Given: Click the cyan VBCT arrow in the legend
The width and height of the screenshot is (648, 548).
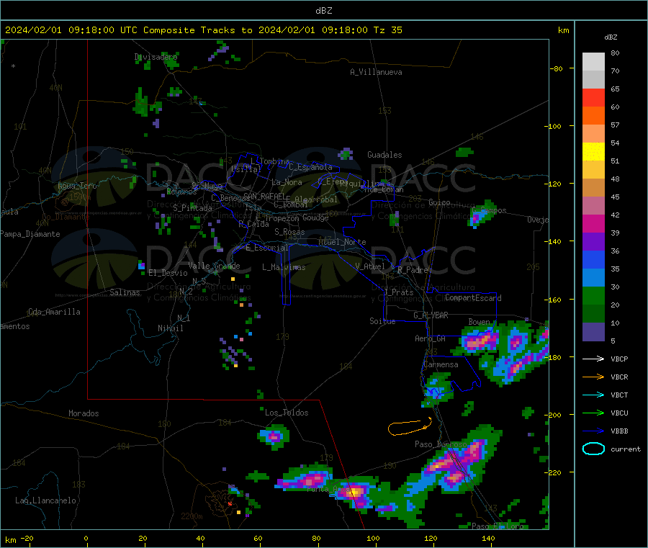Looking at the screenshot, I should click(x=593, y=395).
